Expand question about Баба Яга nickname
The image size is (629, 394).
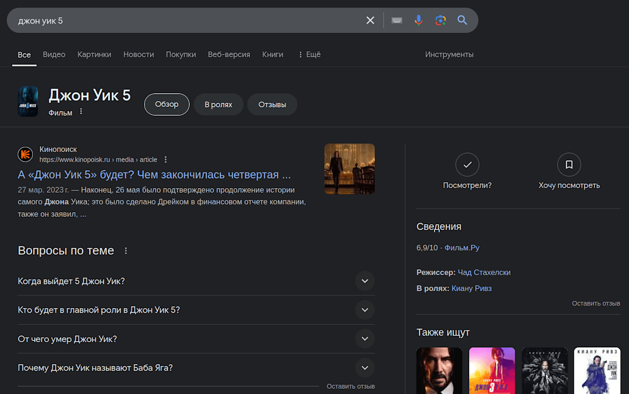coord(196,368)
